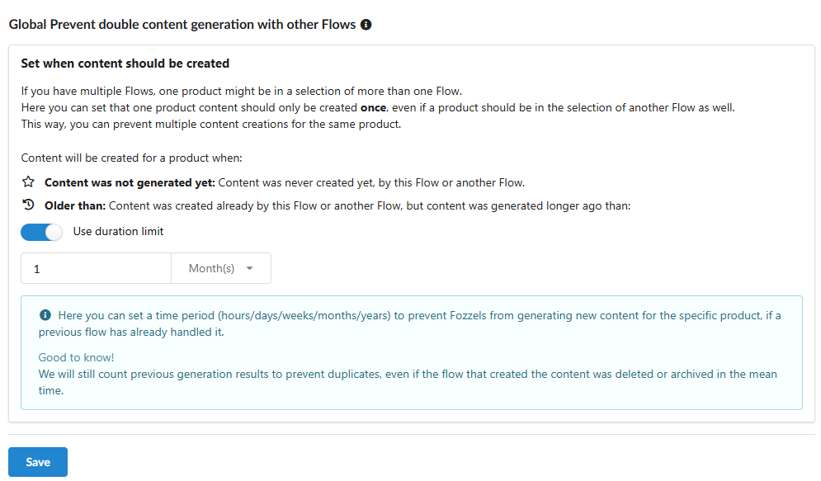Click the 'Content was not generated yet' entry

[126, 182]
